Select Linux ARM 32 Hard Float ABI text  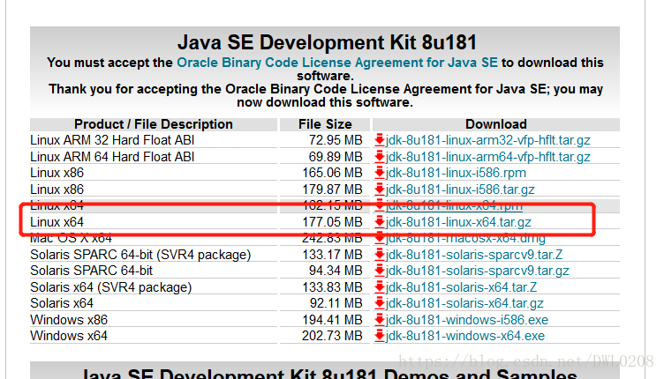click(x=112, y=140)
